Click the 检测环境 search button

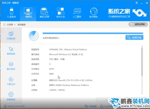[x=134, y=38]
